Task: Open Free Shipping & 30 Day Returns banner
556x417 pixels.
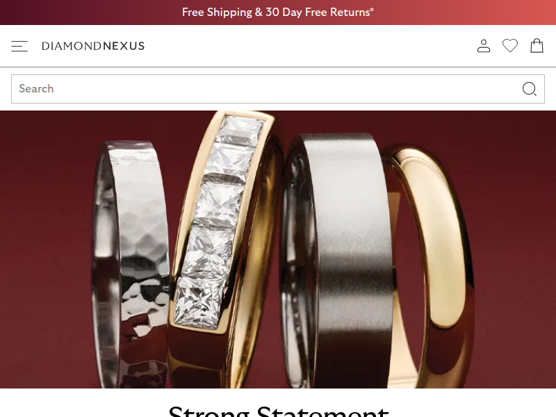Action: [278, 13]
